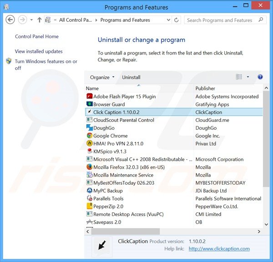Open Control Panel Home link
Image resolution: width=273 pixels, height=262 pixels.
click(37, 36)
